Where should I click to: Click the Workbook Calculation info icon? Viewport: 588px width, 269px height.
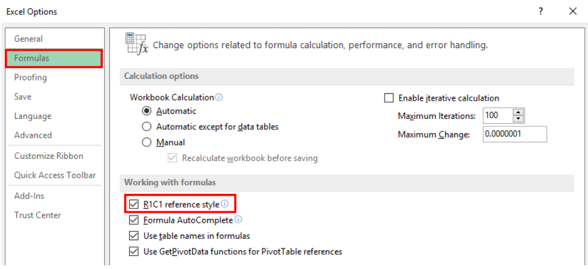pos(219,97)
